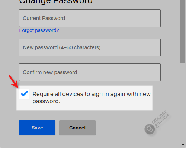Click the vertical scrollbar thumb
186x148 pixels.
coord(183,32)
